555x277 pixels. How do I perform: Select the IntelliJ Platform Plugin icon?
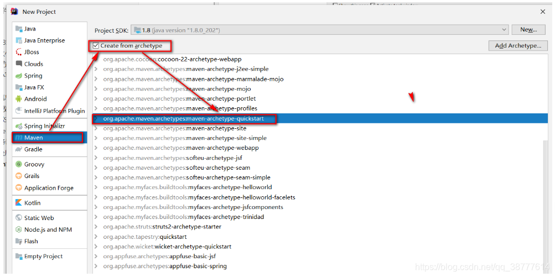tap(19, 111)
